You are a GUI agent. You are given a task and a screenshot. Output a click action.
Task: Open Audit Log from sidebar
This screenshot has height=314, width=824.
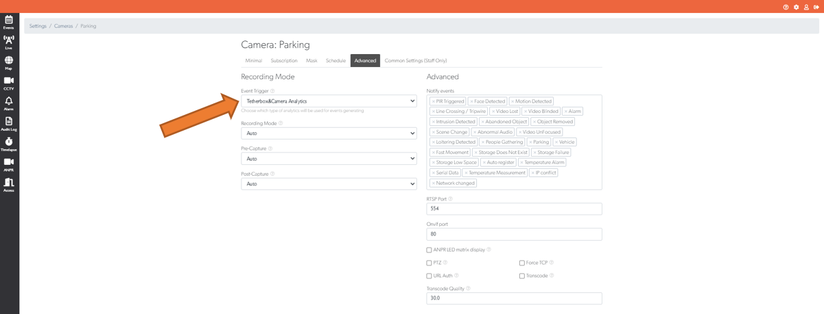click(9, 124)
